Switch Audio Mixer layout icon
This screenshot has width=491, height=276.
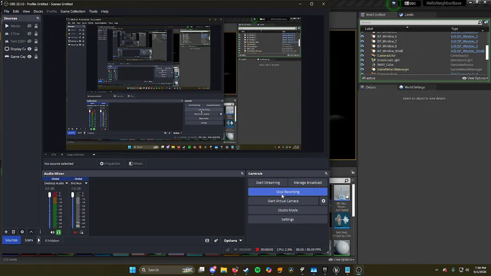(x=207, y=241)
